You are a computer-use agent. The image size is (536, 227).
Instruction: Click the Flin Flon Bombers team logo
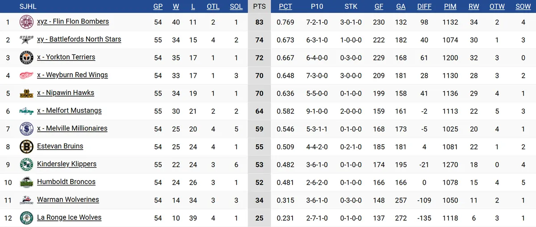(26, 22)
